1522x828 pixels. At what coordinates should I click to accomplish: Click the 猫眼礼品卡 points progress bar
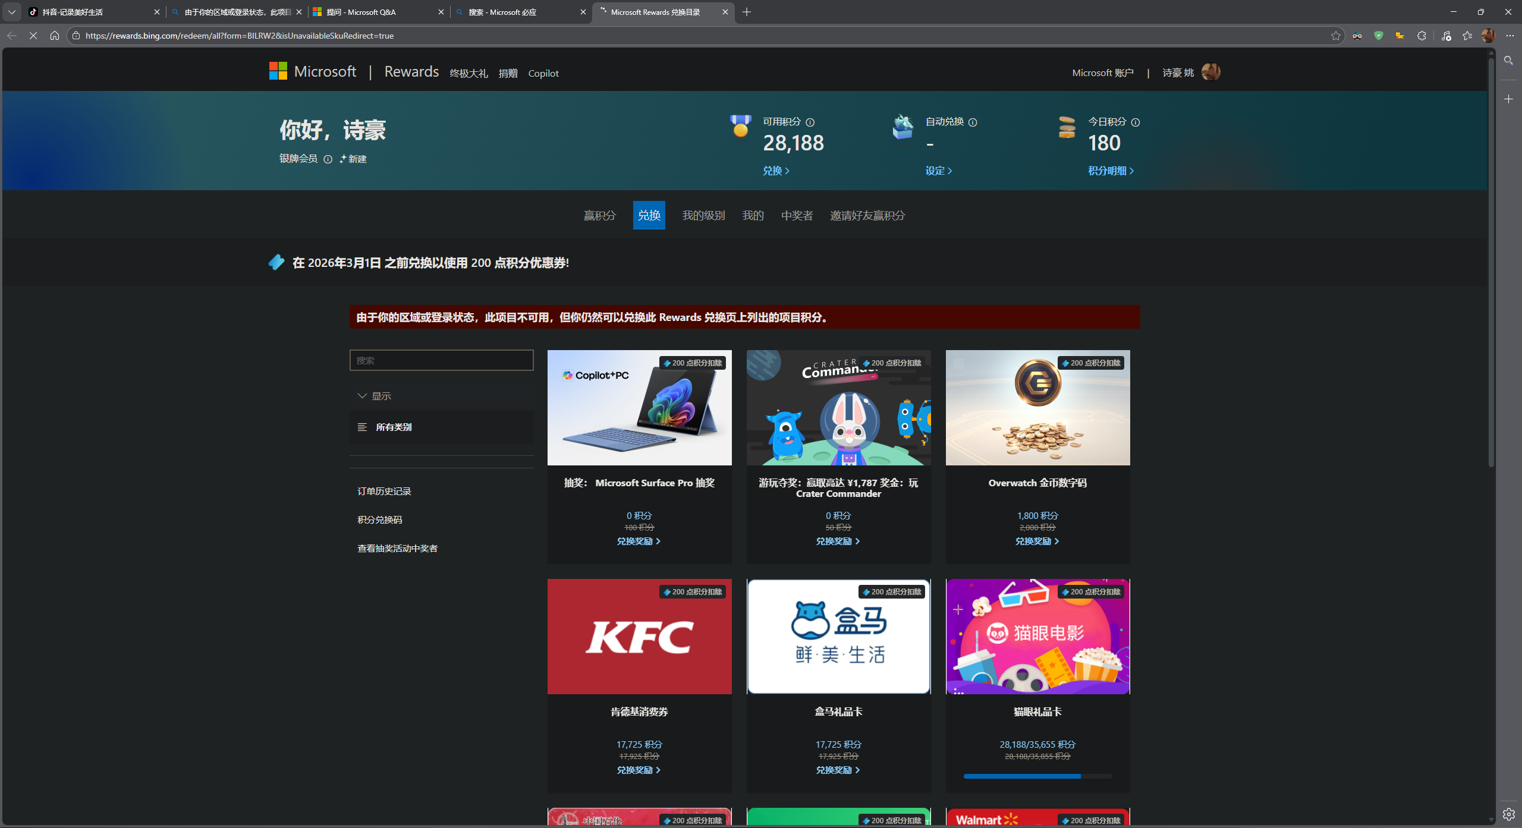coord(1037,776)
